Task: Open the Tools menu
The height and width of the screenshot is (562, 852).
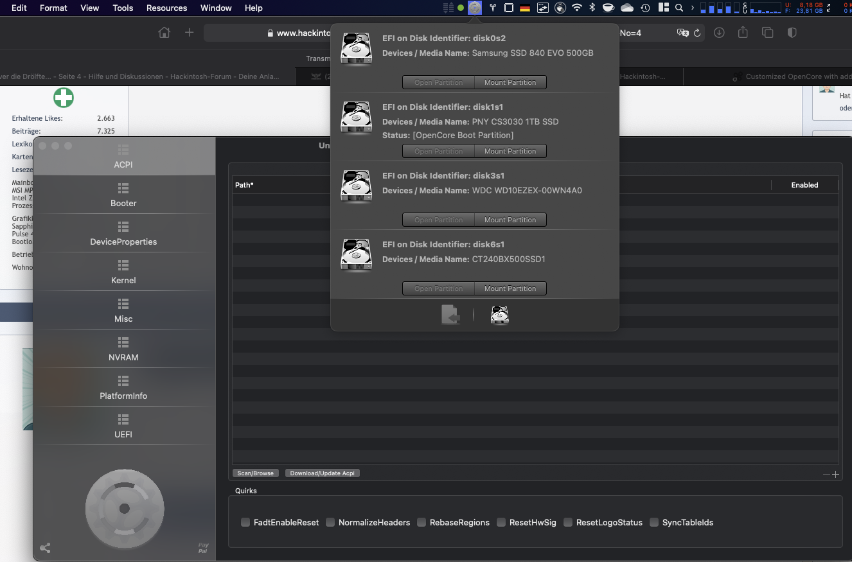Action: [x=123, y=8]
